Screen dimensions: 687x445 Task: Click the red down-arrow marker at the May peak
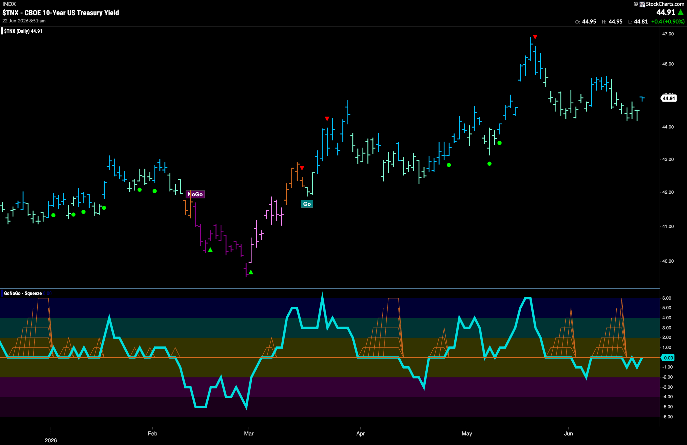[x=535, y=37]
